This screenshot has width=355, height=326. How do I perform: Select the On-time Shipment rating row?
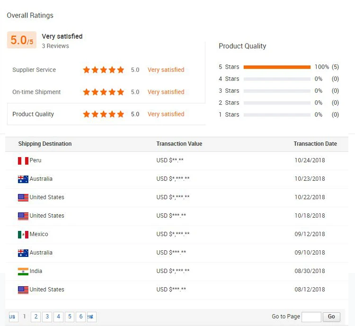(106, 92)
